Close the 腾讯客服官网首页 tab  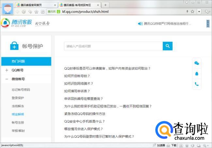[x=55, y=5]
